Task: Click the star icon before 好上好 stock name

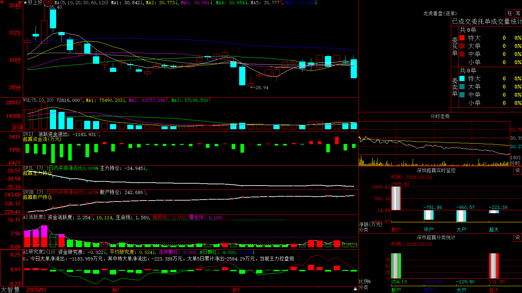Action: [25, 3]
